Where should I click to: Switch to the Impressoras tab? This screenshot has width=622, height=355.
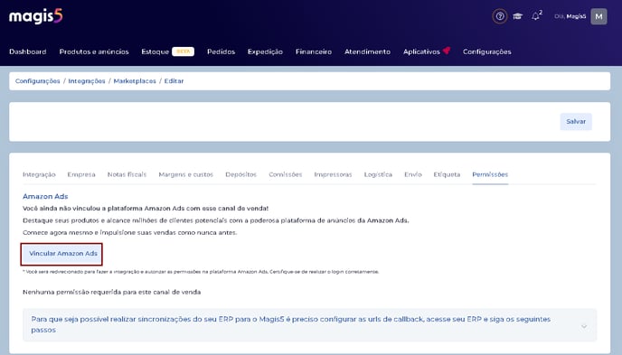click(x=334, y=174)
